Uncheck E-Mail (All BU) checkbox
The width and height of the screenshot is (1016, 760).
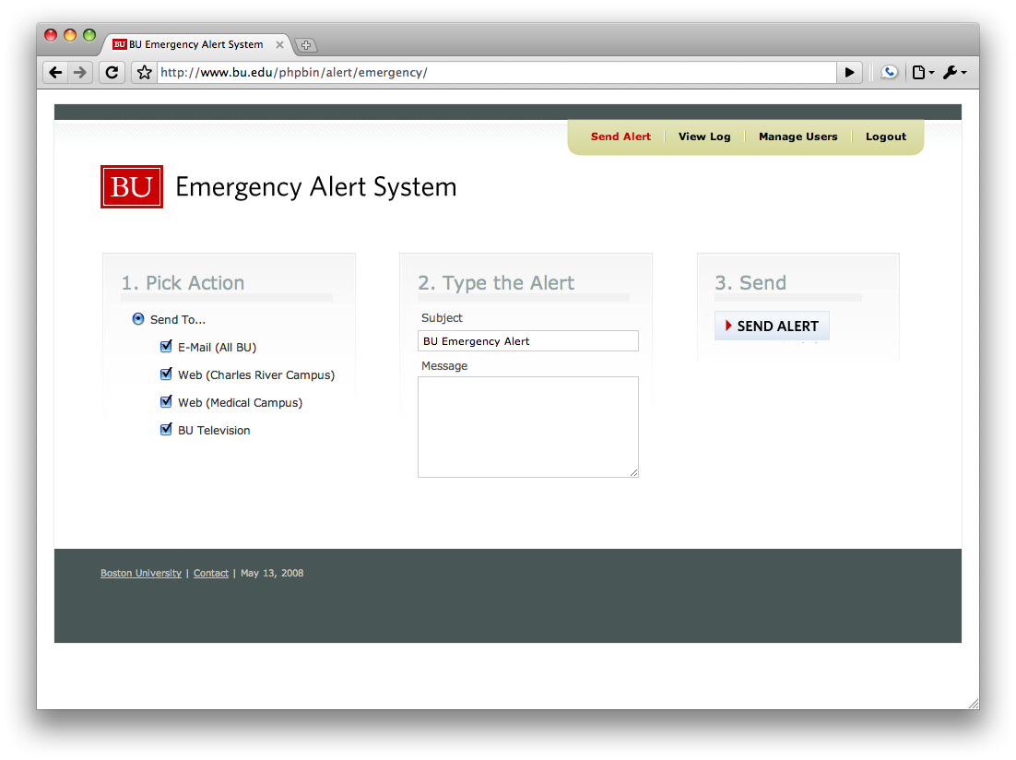click(x=166, y=346)
